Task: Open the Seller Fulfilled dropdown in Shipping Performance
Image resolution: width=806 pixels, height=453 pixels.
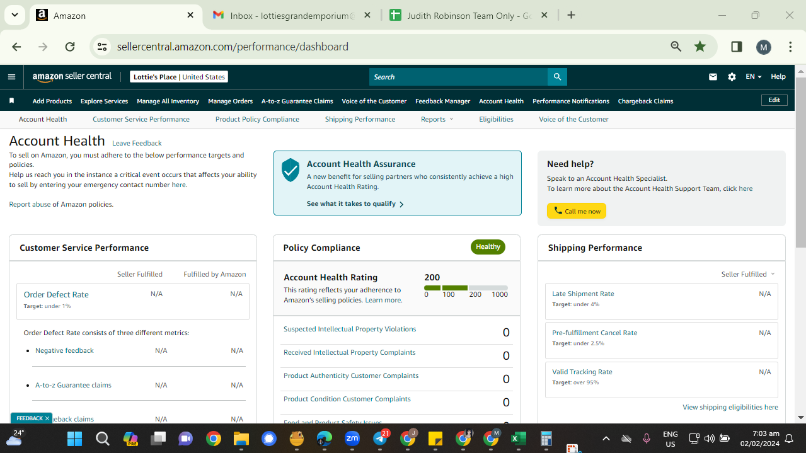Action: [x=748, y=274]
